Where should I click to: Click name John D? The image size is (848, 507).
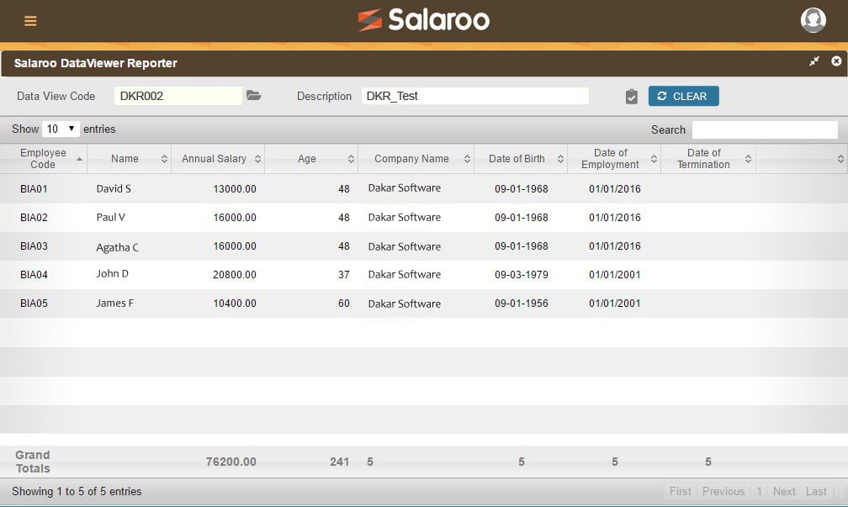tap(113, 273)
